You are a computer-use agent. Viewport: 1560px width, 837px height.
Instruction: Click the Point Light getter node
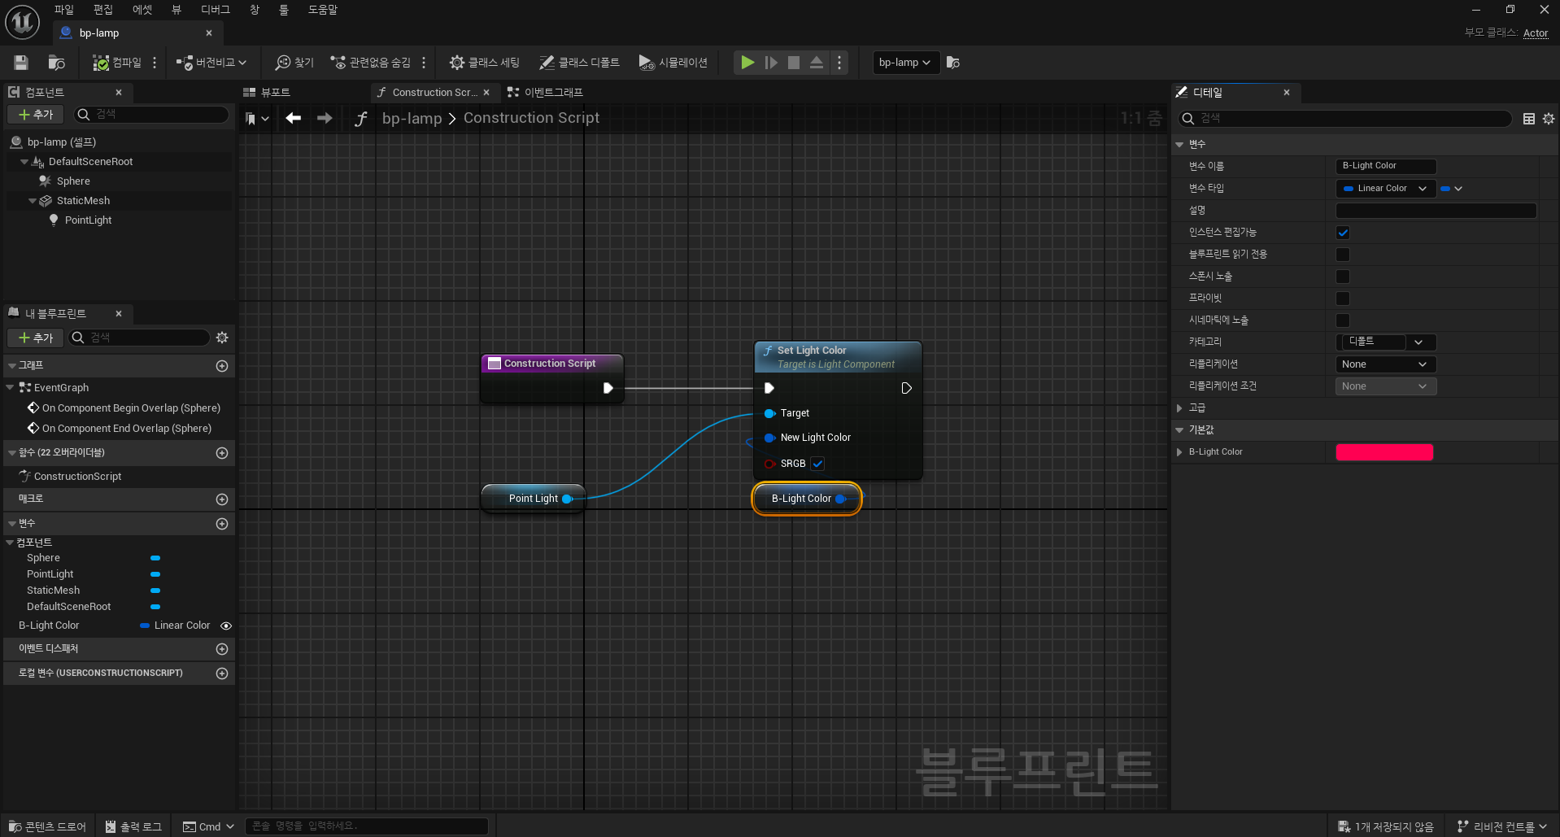[534, 499]
